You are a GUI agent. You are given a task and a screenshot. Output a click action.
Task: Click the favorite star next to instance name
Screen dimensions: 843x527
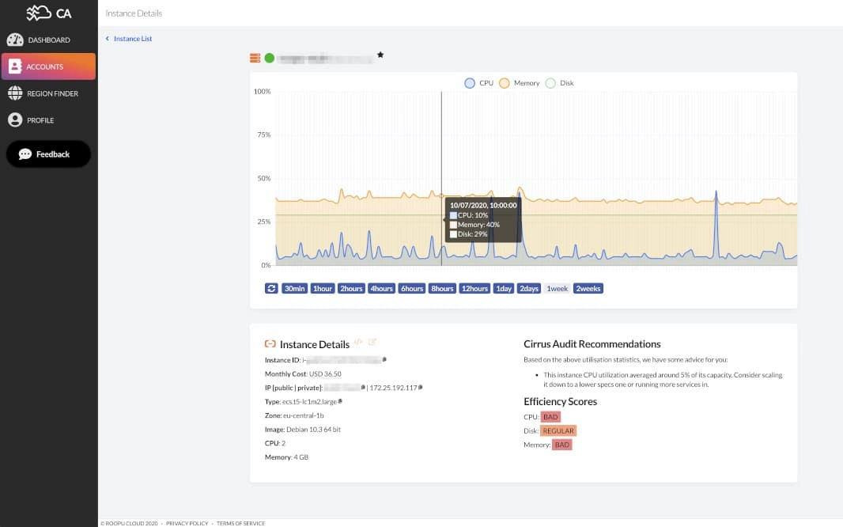(x=380, y=55)
